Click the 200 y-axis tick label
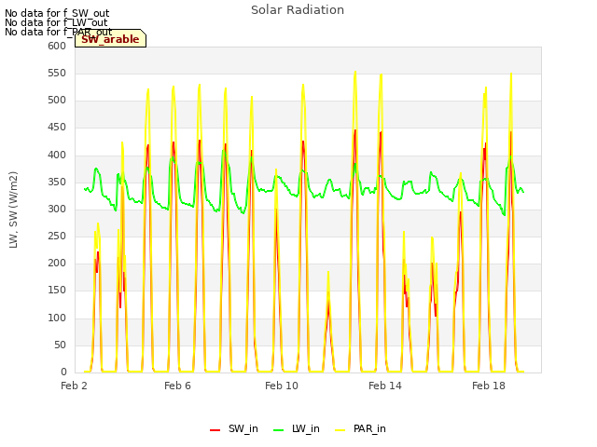 pos(57,263)
